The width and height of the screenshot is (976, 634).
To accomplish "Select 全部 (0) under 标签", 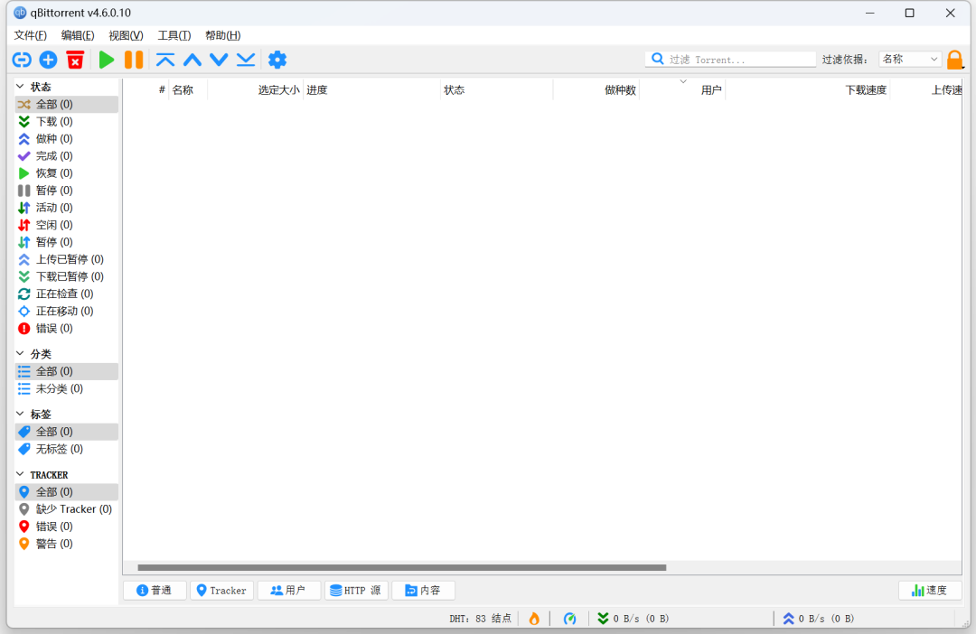I will [67, 432].
